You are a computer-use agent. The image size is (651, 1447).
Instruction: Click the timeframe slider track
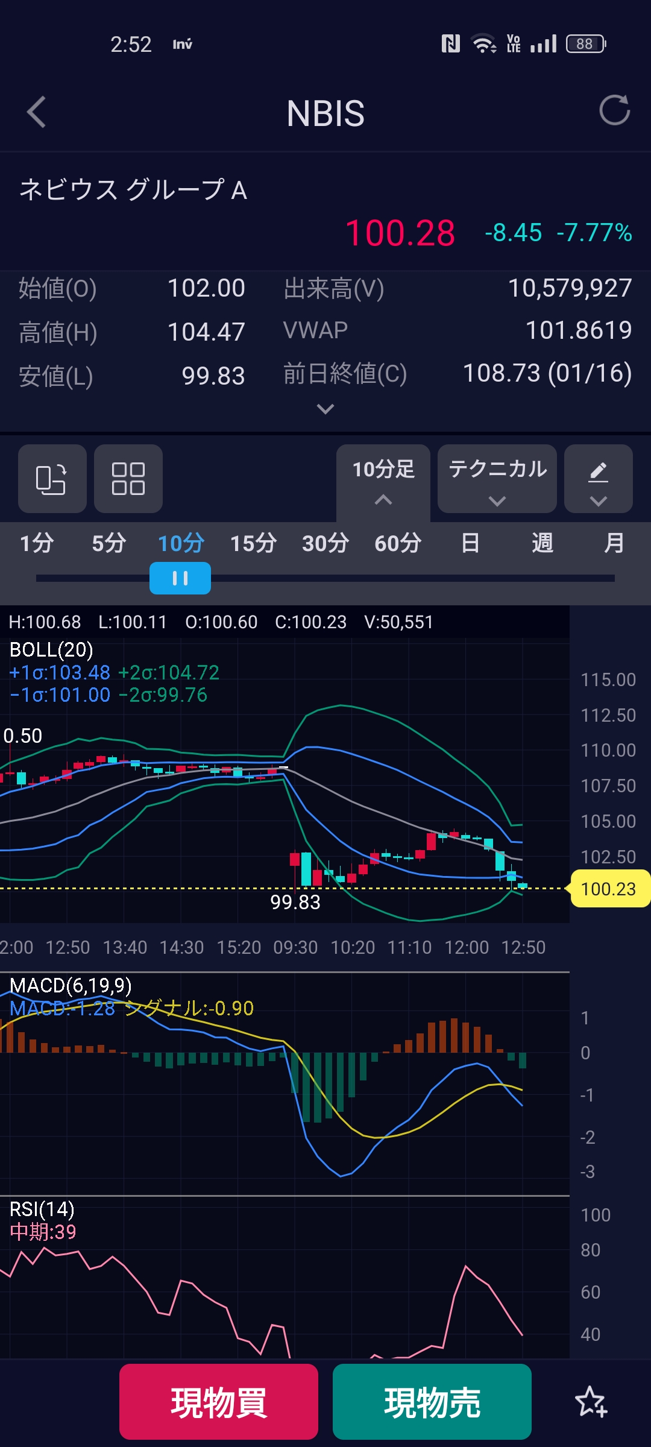(x=410, y=578)
